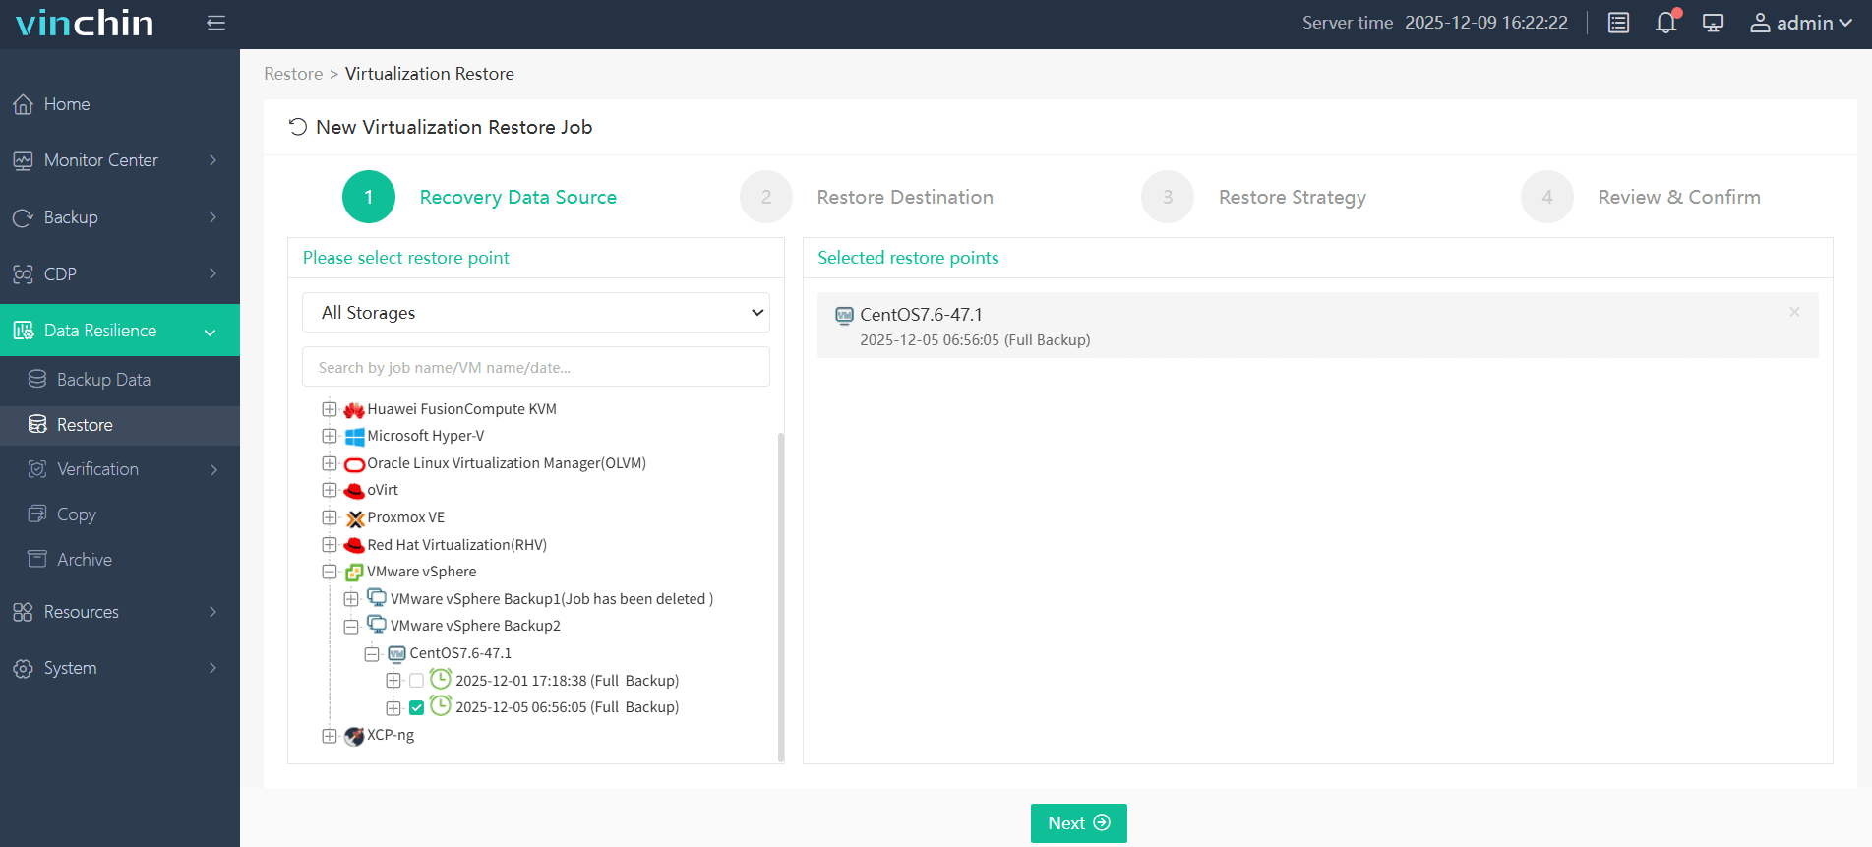Image resolution: width=1872 pixels, height=847 pixels.
Task: Click the oVirt red hat icon
Action: 354,490
